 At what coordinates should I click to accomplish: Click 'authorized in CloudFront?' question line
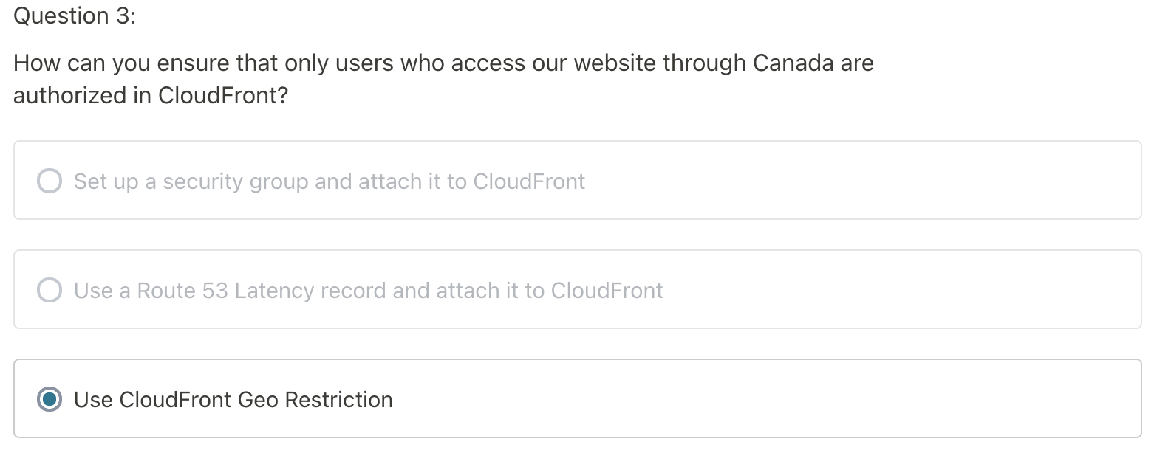pyautogui.click(x=151, y=96)
